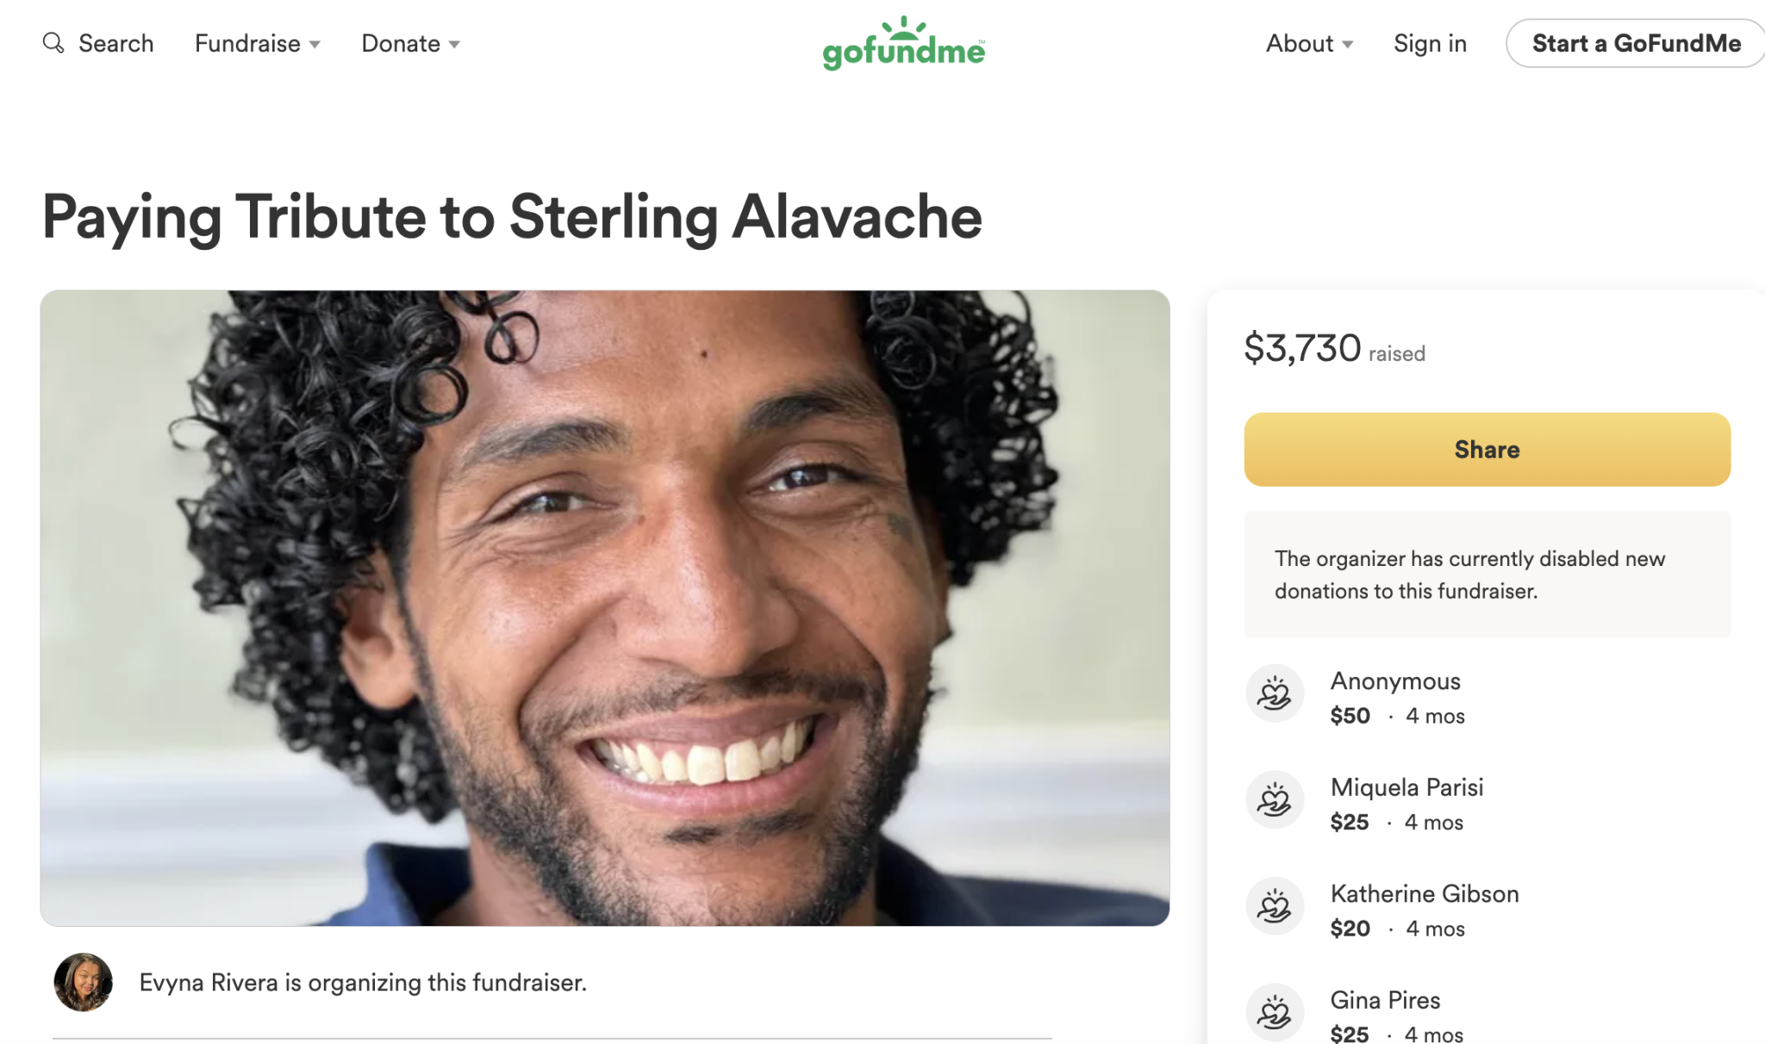Expand the Fundraise dropdown menu

(x=257, y=44)
